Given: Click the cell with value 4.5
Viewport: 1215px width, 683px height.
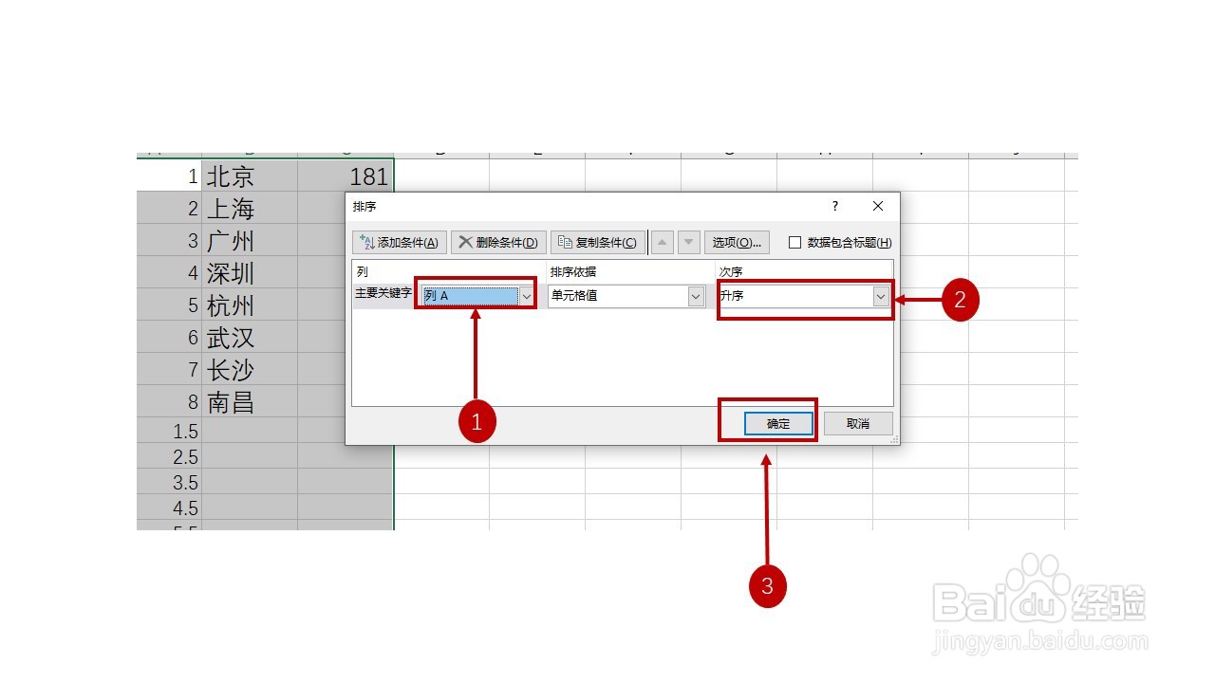Looking at the screenshot, I should point(169,508).
